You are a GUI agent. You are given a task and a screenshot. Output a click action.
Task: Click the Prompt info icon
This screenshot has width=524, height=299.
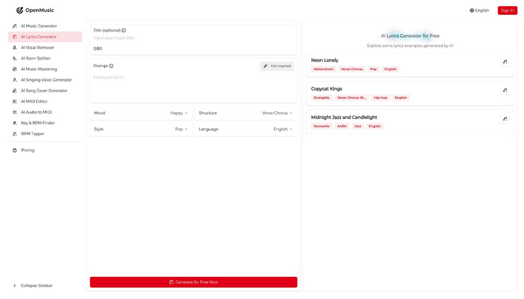[x=111, y=66]
